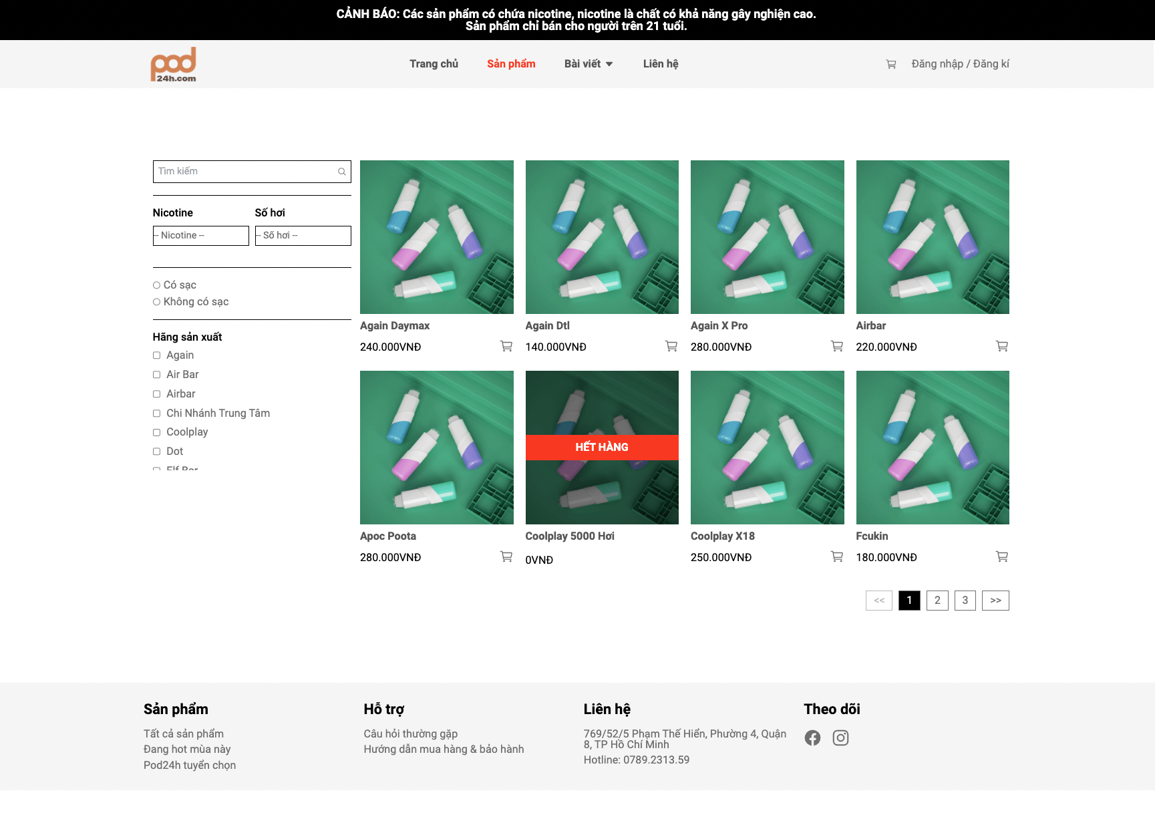The width and height of the screenshot is (1155, 827).
Task: Open sold-out Coolplay 5000 Hơi image
Action: (602, 448)
